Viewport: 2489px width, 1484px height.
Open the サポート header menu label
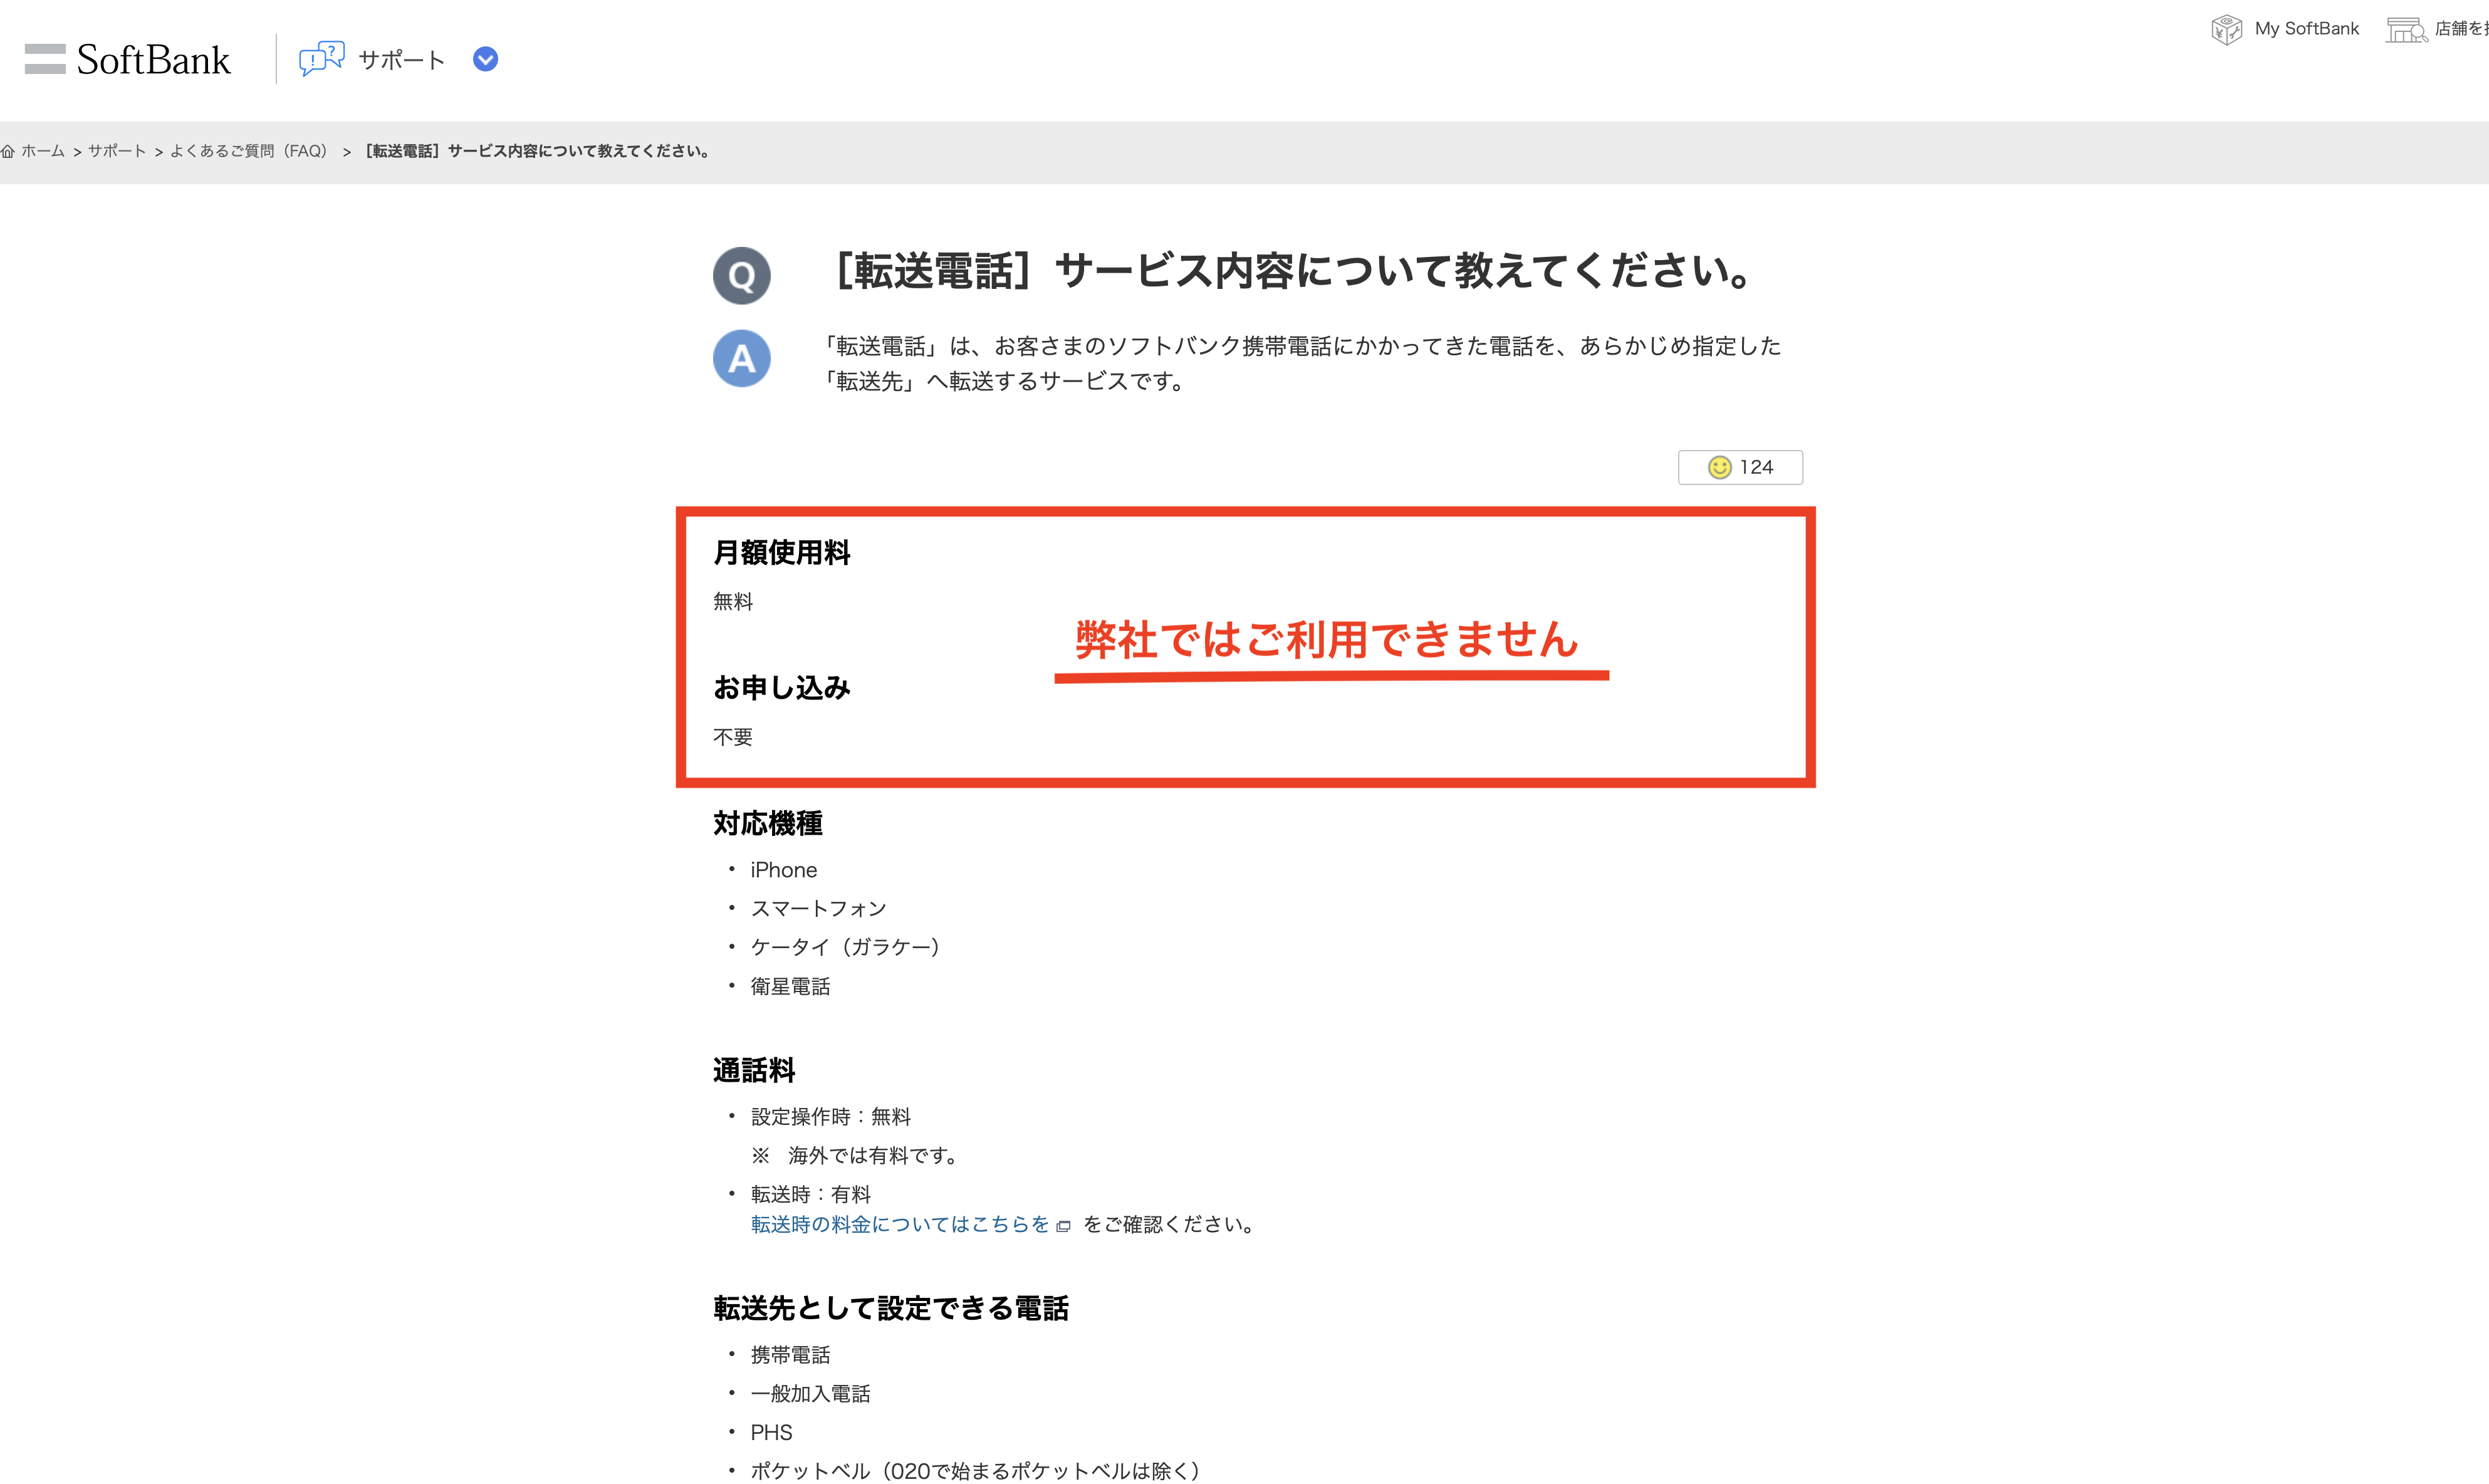pyautogui.click(x=402, y=60)
